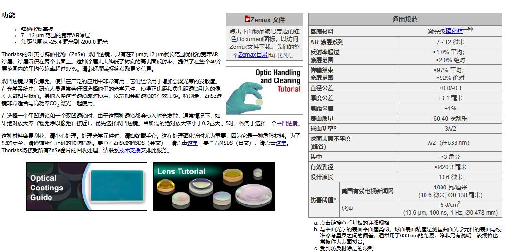Click the 3λ/2 value cell

tap(450, 128)
